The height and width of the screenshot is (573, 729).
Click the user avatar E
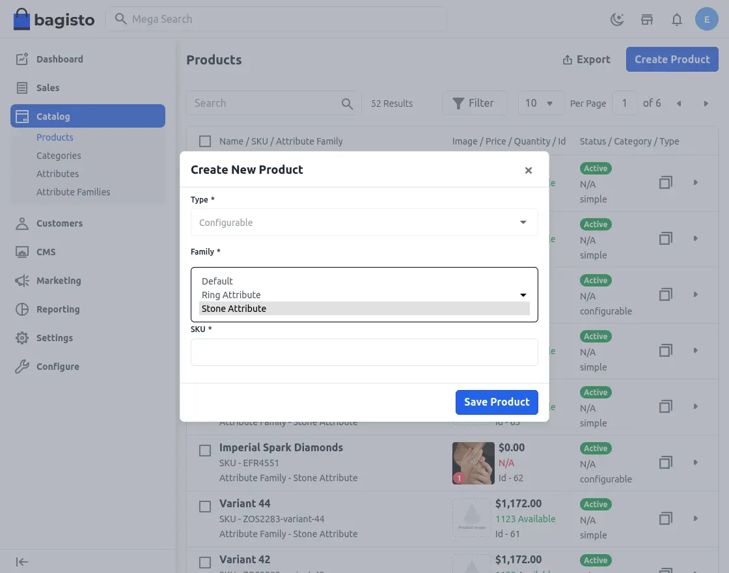click(707, 20)
